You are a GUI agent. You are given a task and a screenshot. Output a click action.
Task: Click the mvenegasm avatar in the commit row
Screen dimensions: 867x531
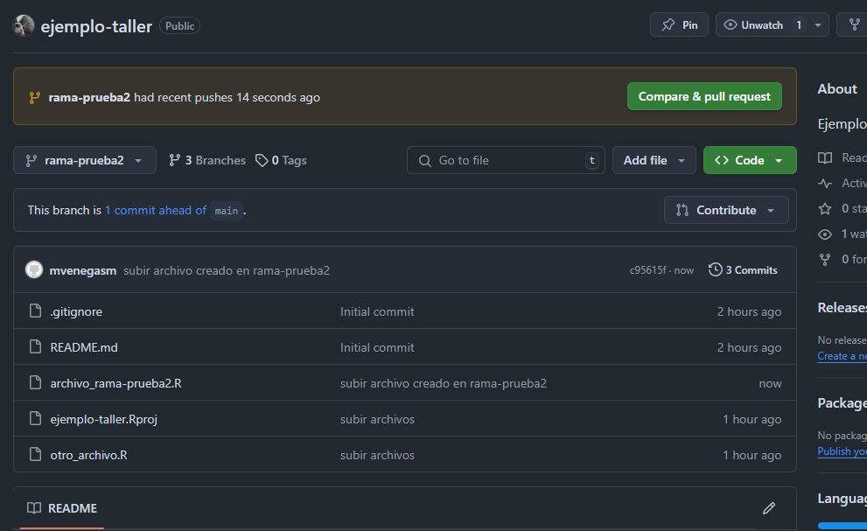tap(34, 270)
